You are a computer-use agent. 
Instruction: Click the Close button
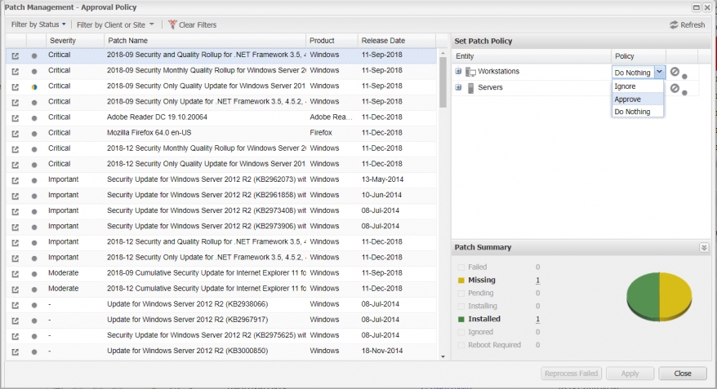tap(682, 374)
